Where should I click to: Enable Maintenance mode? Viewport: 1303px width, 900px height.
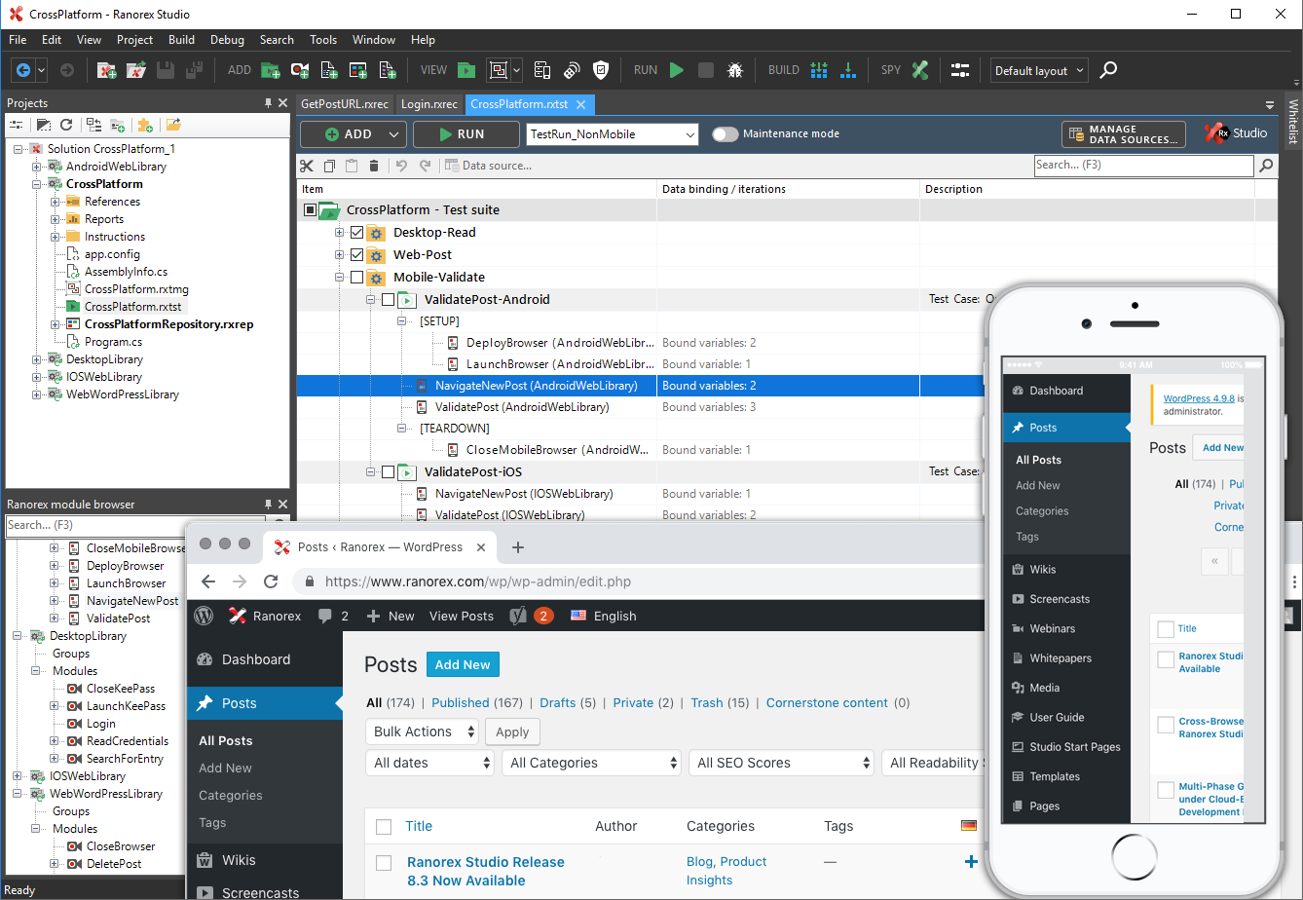(726, 133)
